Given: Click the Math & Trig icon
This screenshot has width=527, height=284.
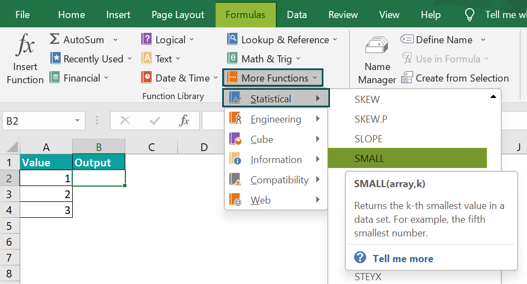Looking at the screenshot, I should tap(232, 58).
